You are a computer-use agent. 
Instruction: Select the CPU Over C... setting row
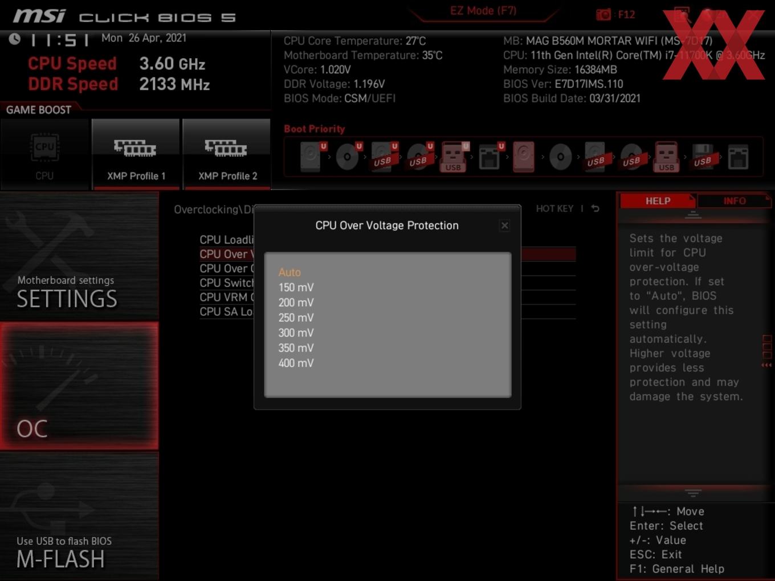[227, 268]
